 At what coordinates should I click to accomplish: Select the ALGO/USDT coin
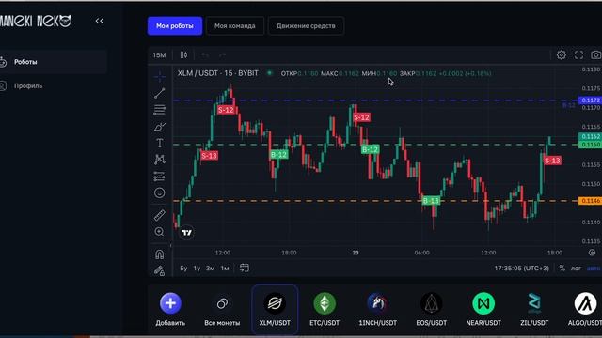coord(585,310)
